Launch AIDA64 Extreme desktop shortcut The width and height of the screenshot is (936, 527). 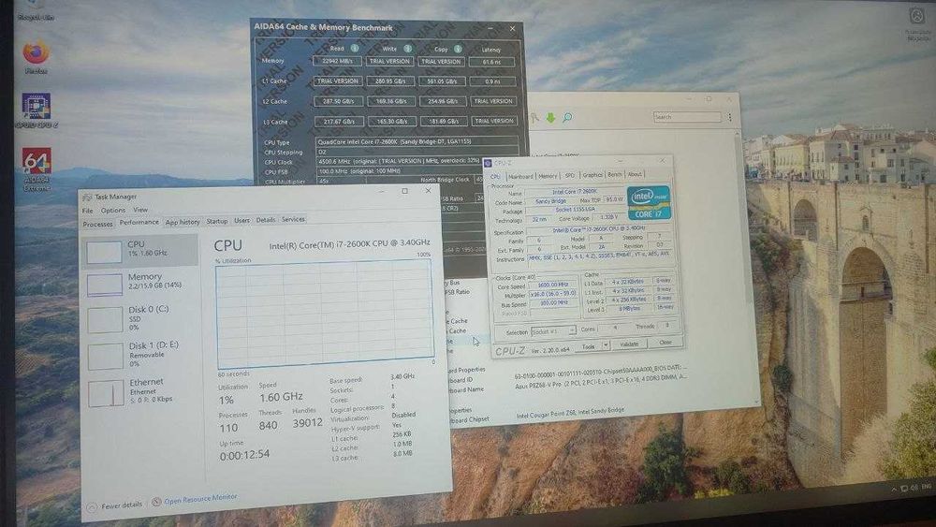(x=37, y=168)
